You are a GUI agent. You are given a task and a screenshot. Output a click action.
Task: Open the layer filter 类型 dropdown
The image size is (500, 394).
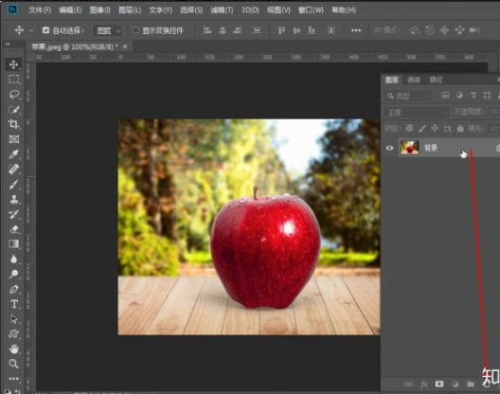pyautogui.click(x=408, y=96)
